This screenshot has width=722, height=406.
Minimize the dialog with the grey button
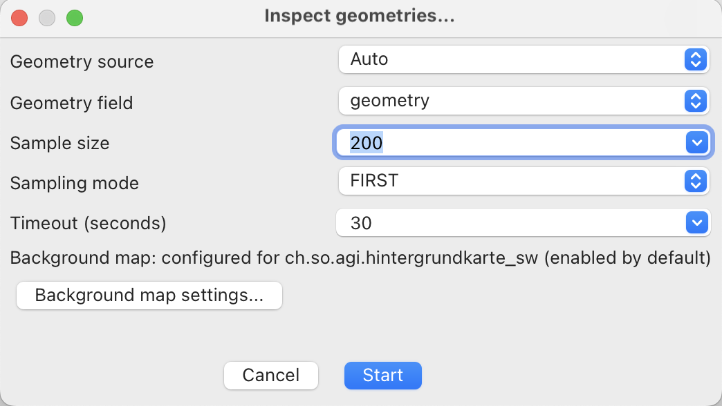47,18
